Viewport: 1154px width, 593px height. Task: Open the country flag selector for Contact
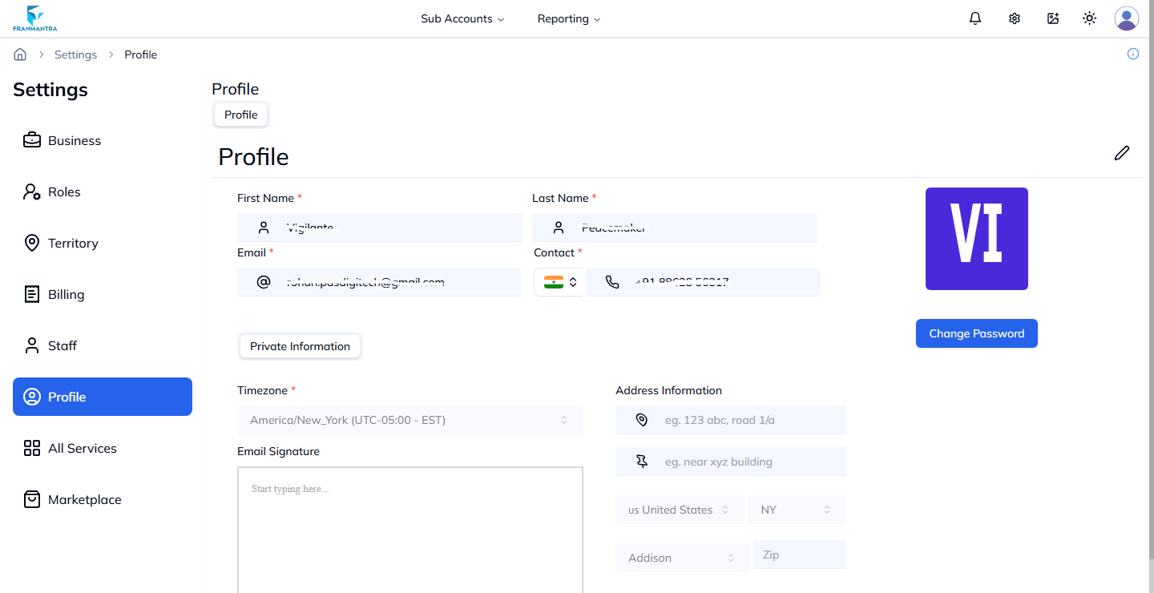[559, 281]
